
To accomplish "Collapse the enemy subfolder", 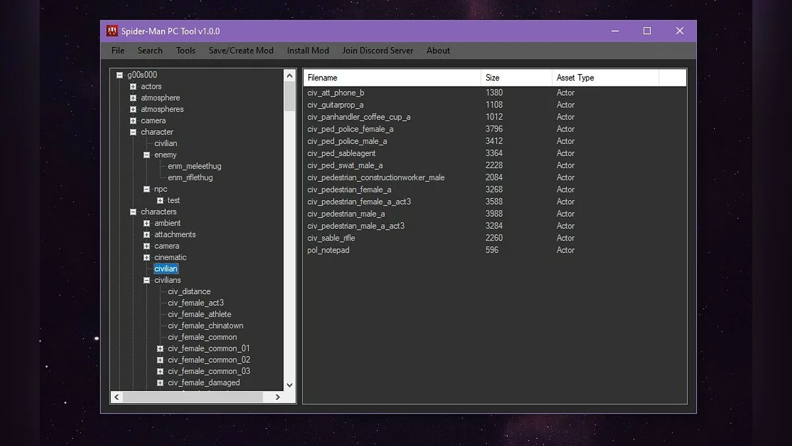I will tap(147, 155).
